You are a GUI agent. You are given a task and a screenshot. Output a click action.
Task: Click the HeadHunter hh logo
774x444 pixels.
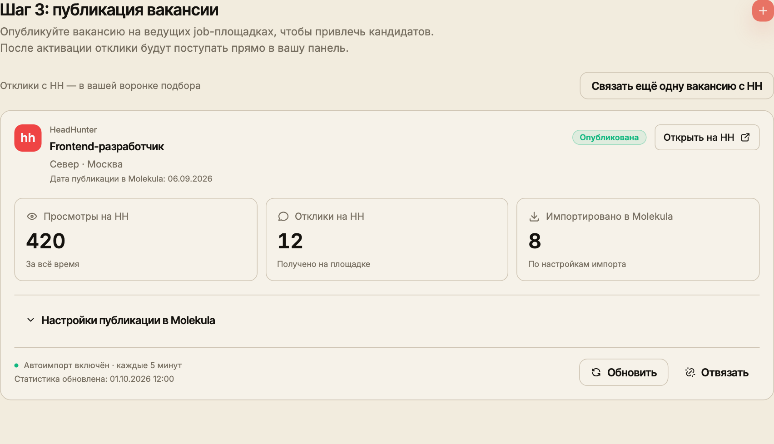tap(28, 138)
